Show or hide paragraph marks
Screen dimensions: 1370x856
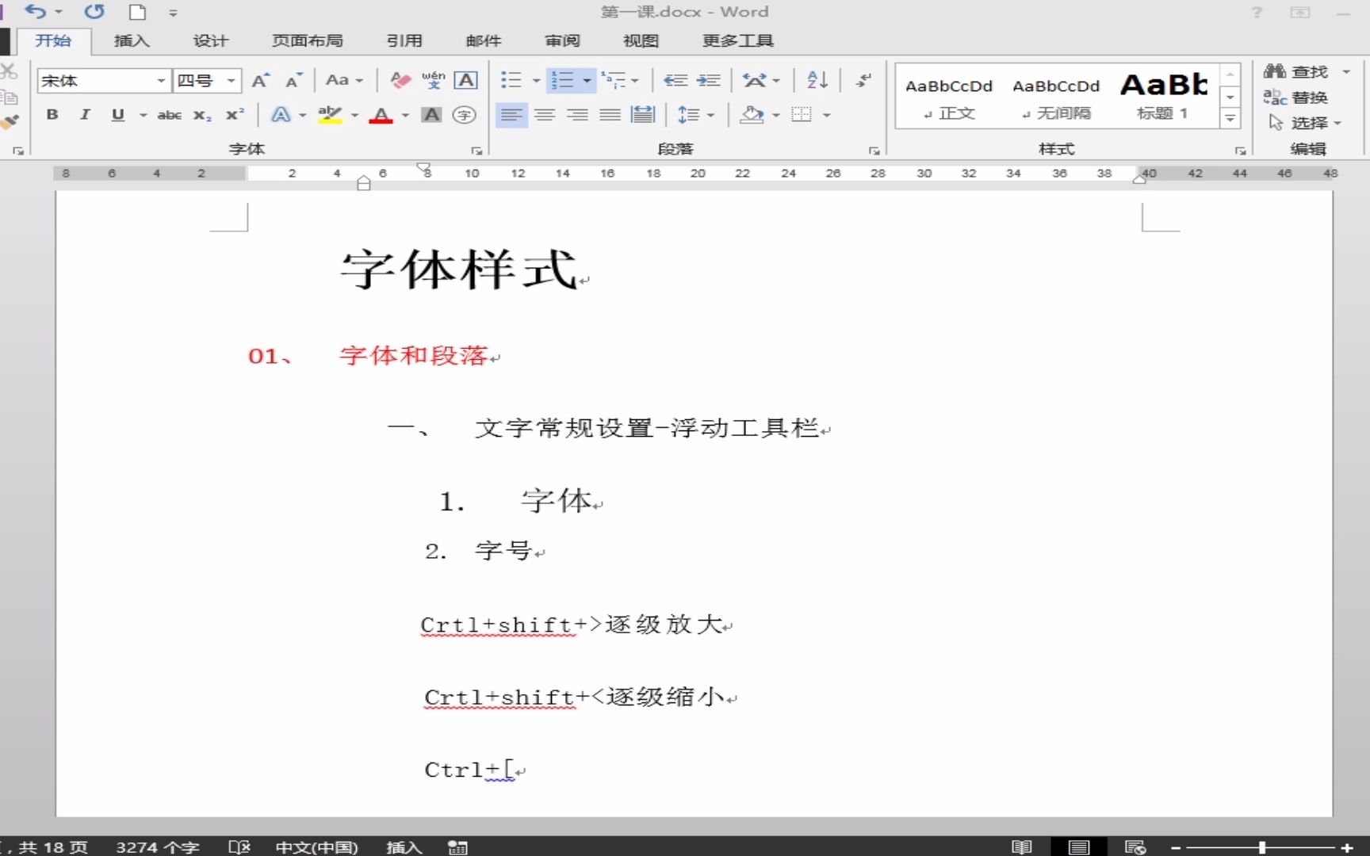click(863, 80)
